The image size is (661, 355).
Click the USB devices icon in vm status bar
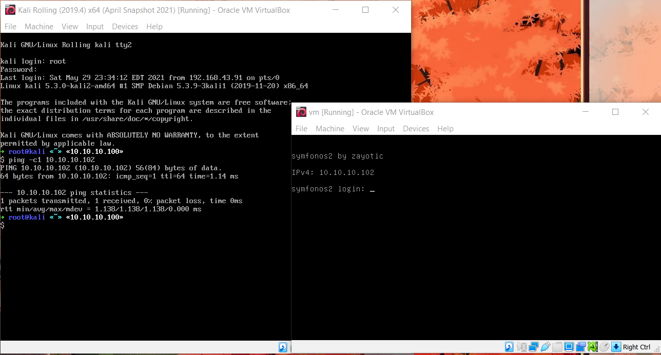click(x=546, y=347)
